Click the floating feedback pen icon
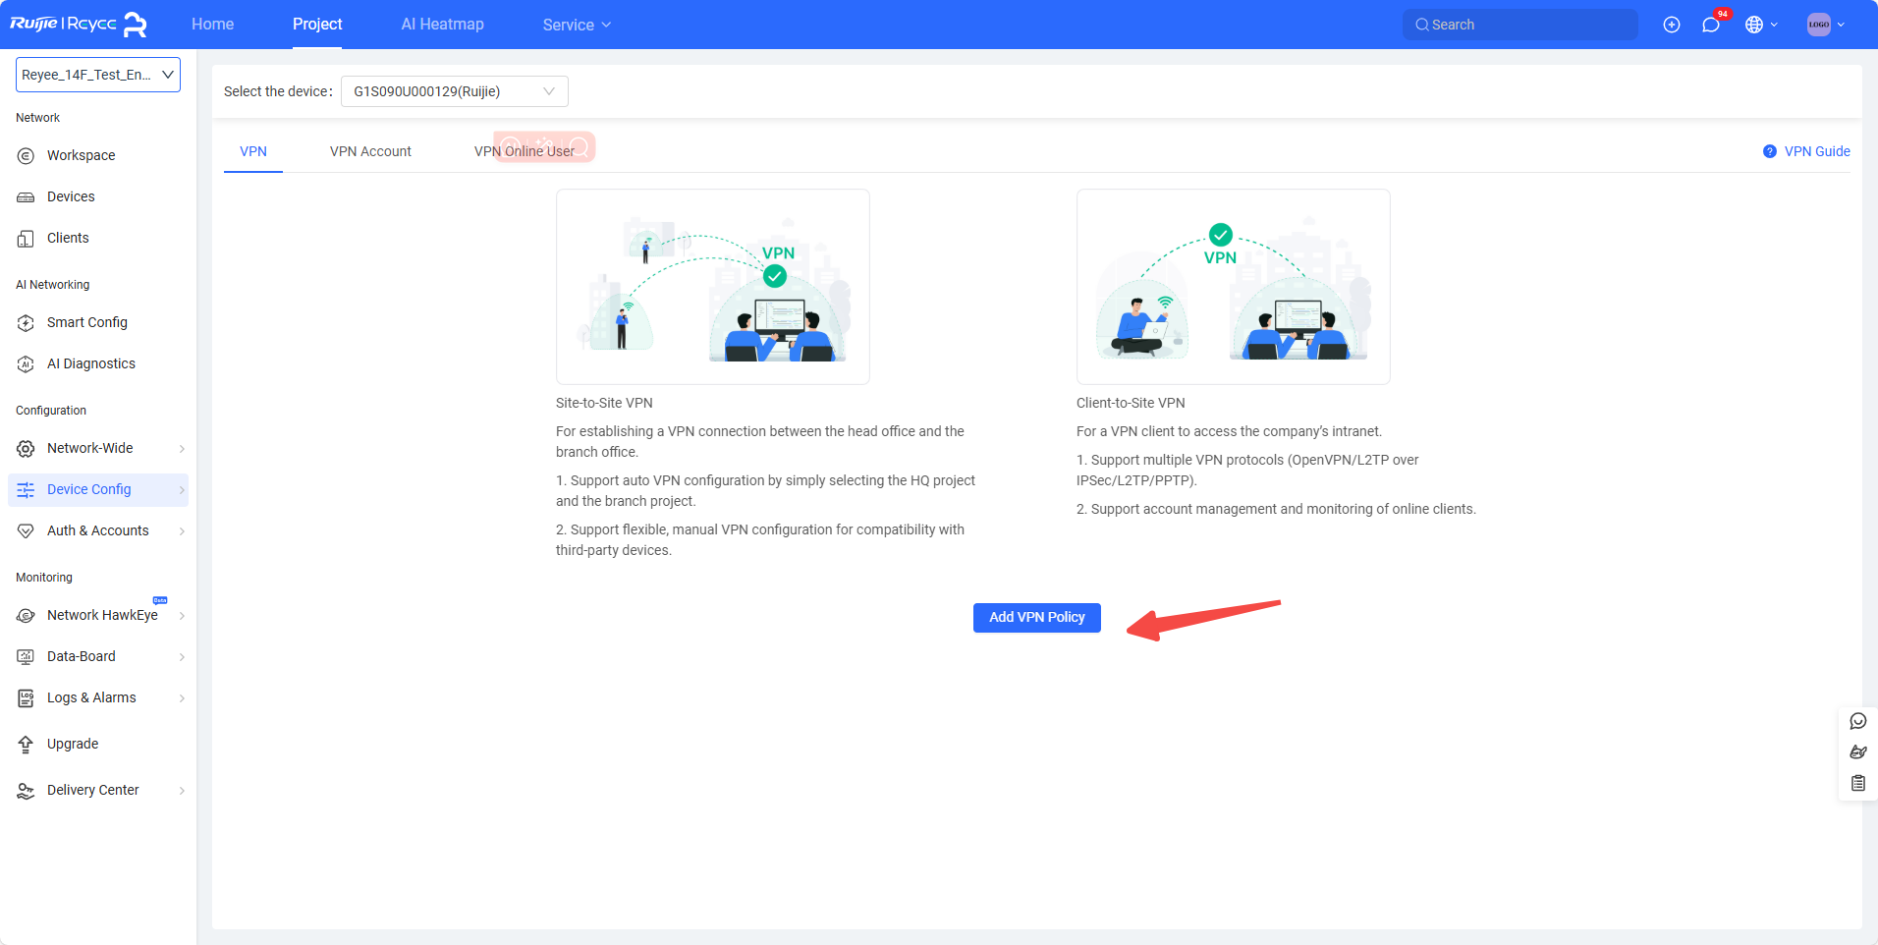This screenshot has width=1878, height=945. tap(1858, 752)
